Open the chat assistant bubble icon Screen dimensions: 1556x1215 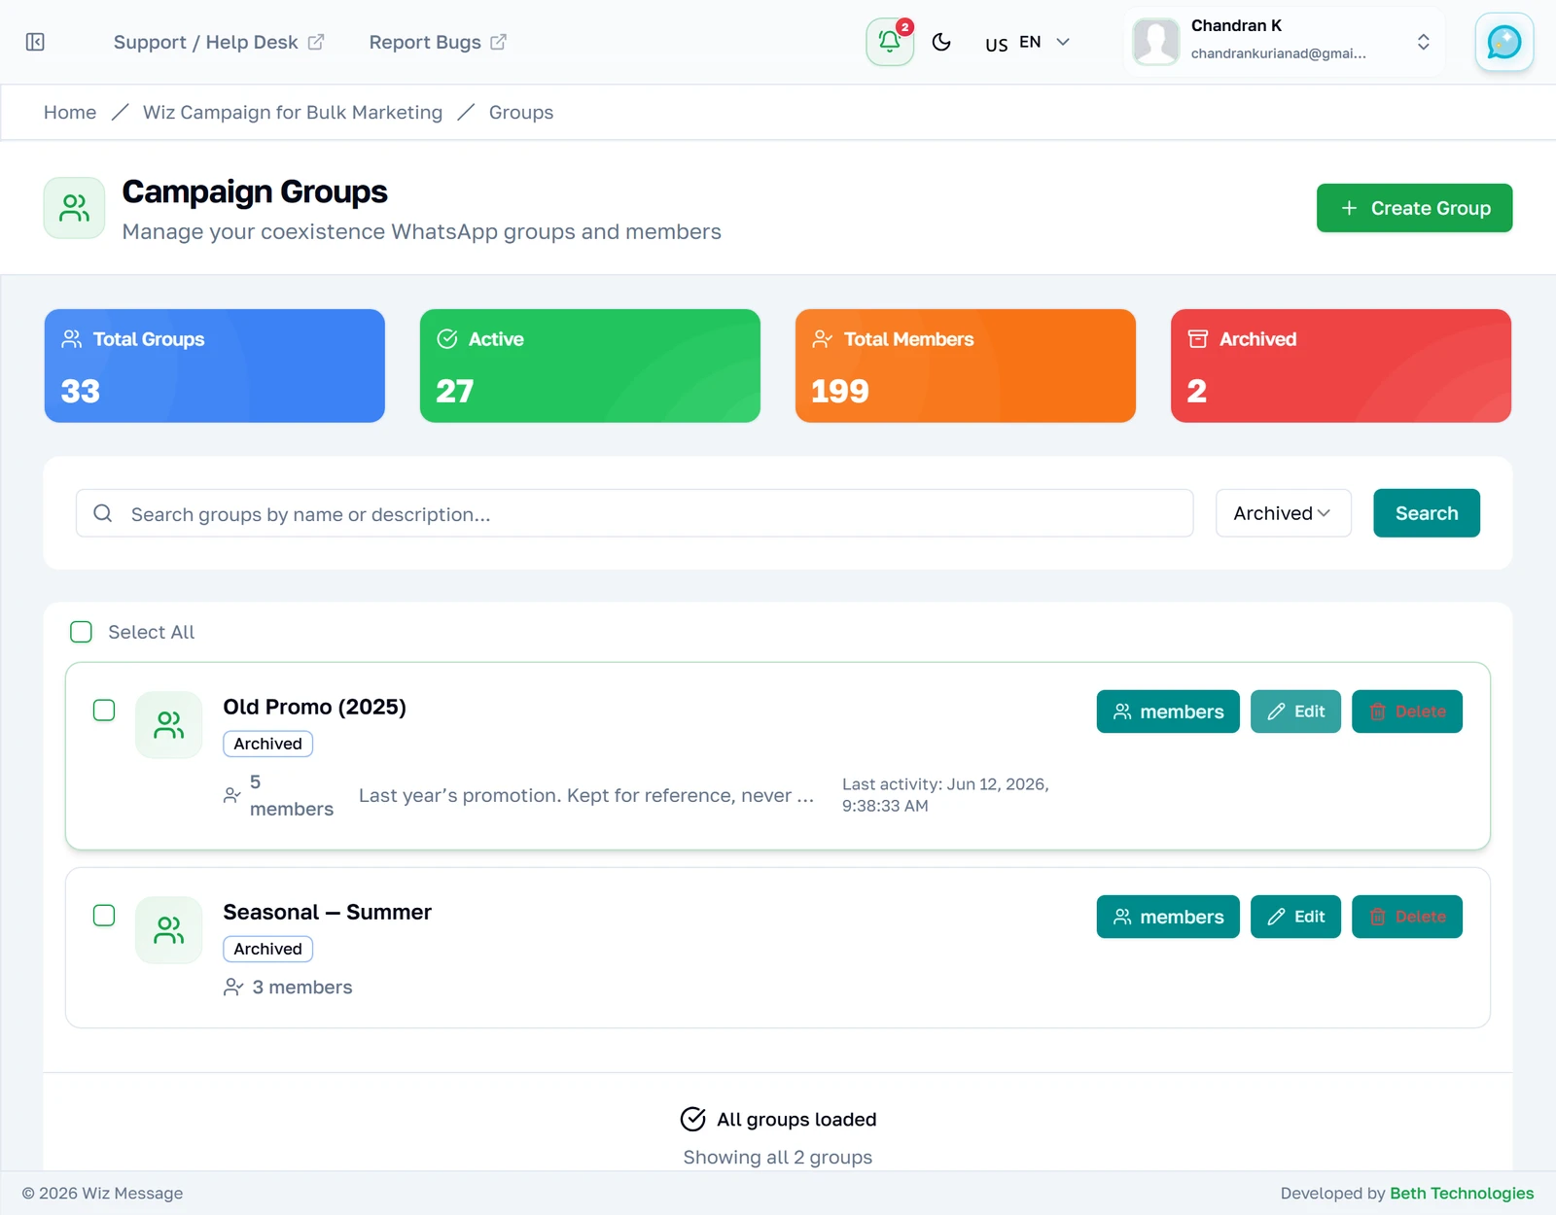pyautogui.click(x=1504, y=42)
